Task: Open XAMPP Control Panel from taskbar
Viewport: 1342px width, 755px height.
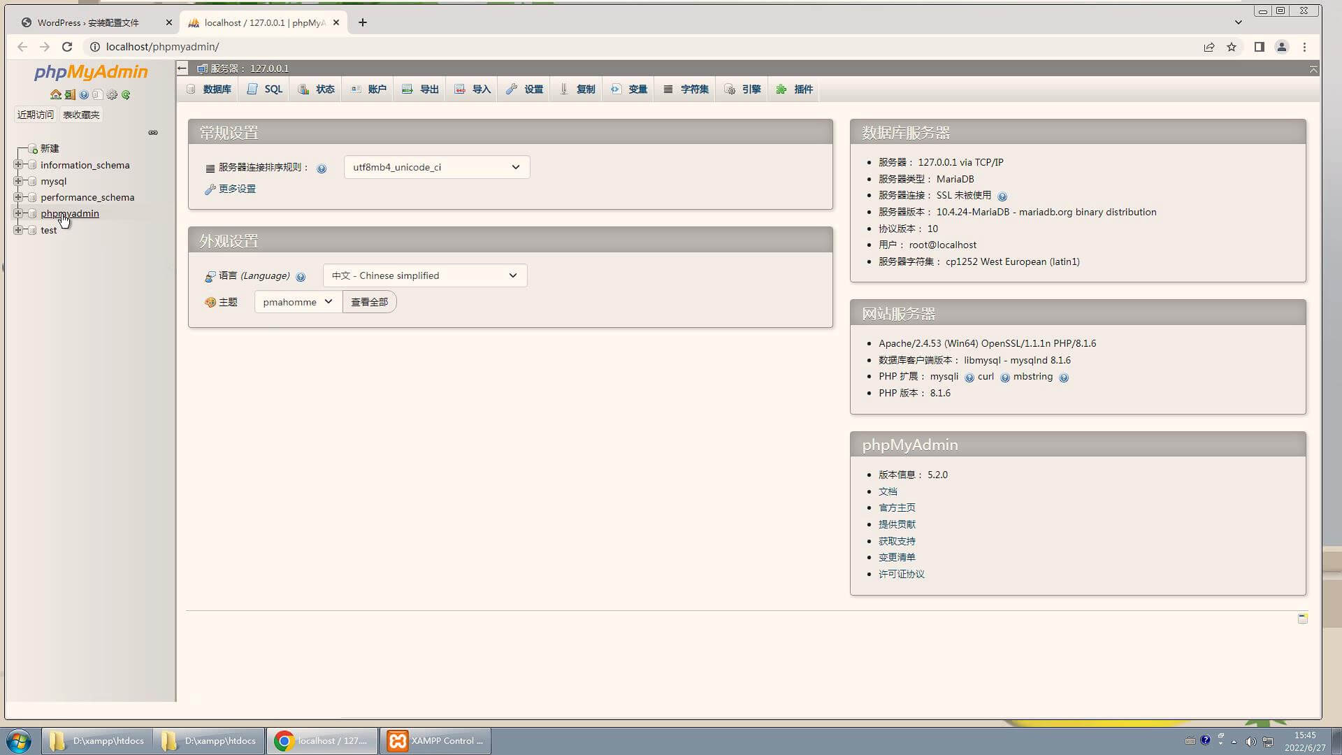Action: click(435, 741)
